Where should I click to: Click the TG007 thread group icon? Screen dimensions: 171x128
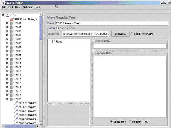pyautogui.click(x=12, y=47)
